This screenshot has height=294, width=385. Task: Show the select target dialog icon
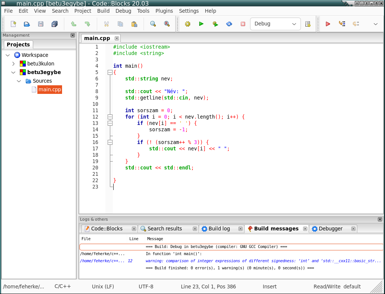[x=308, y=24]
